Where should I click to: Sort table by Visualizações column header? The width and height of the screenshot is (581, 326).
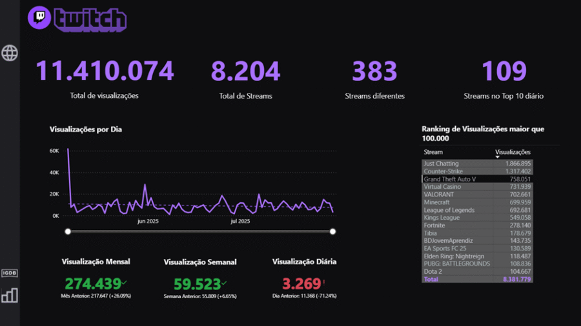pyautogui.click(x=513, y=152)
